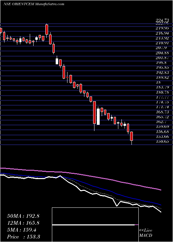Click the 162.7 price level label

tap(161, 122)
